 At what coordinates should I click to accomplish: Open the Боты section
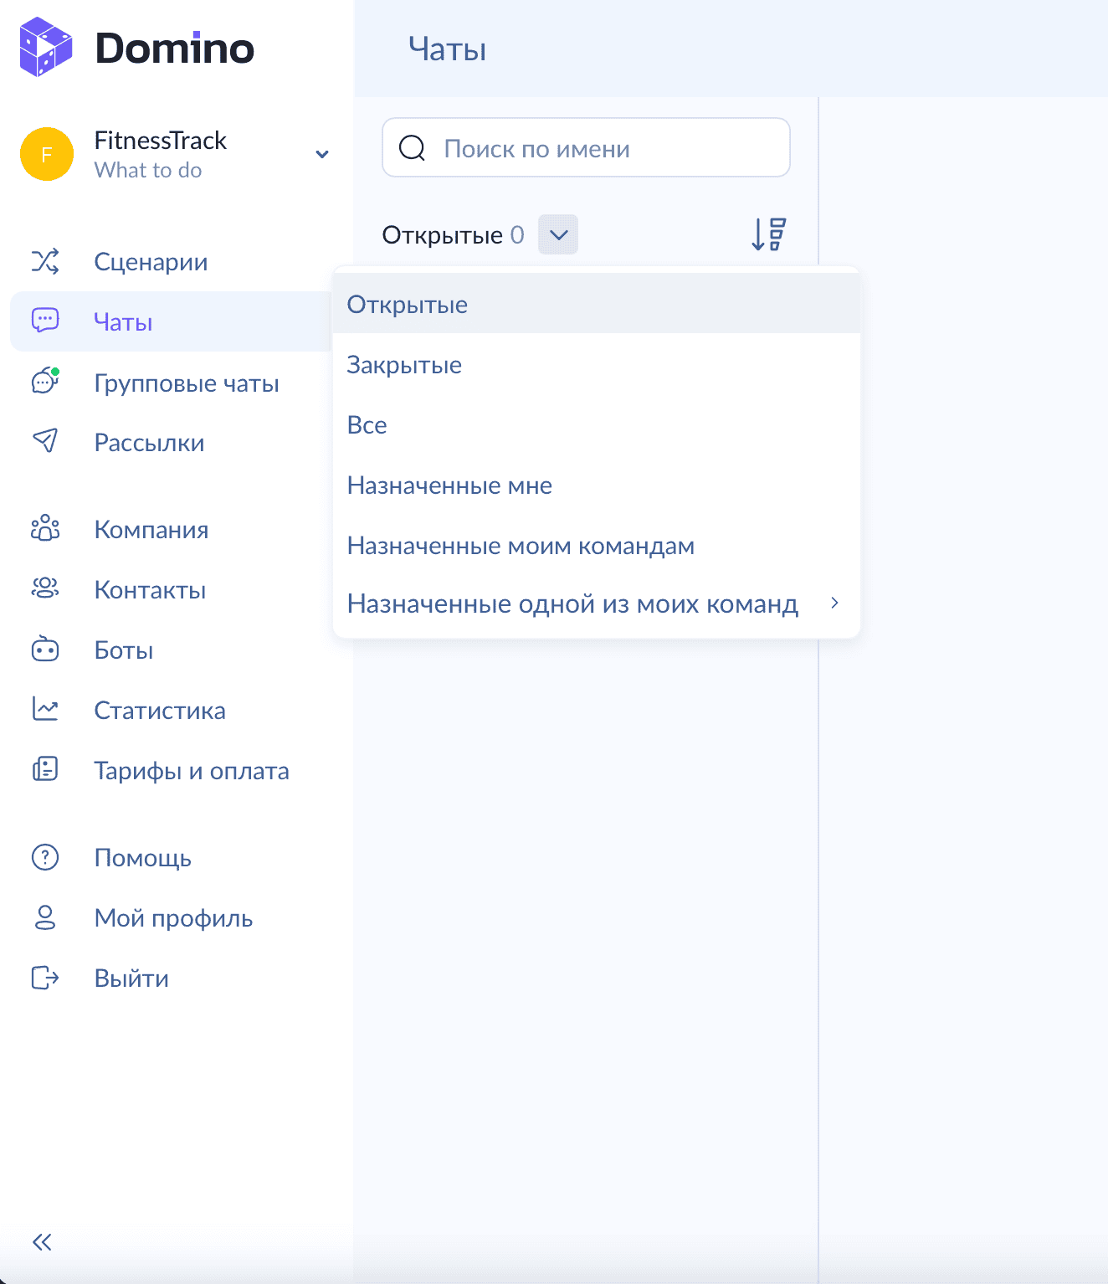click(124, 650)
